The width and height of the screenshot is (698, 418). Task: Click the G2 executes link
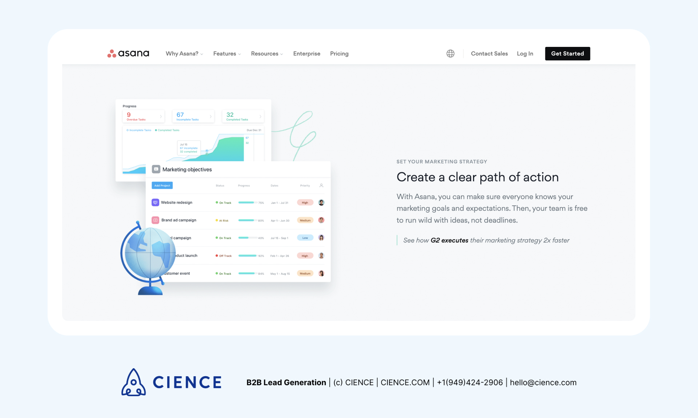point(449,240)
